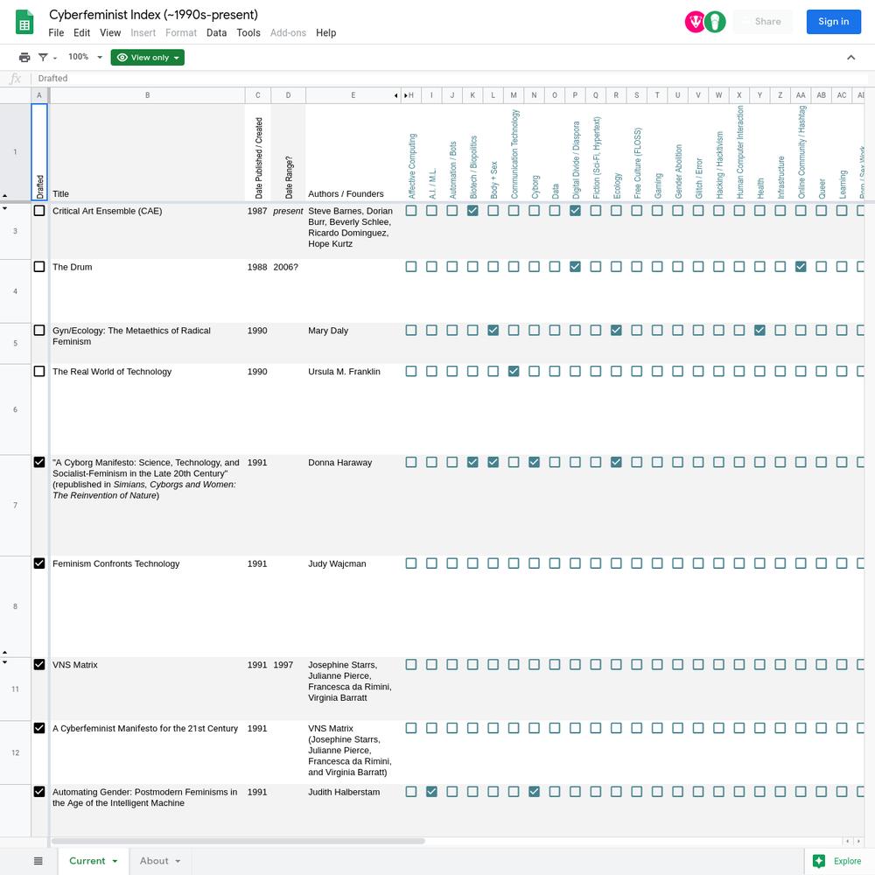875x875 pixels.
Task: Click the cell with author Donna Haraway
Action: point(353,505)
